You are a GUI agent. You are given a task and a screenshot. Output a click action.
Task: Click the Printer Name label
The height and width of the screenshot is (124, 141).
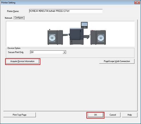(x=13, y=11)
